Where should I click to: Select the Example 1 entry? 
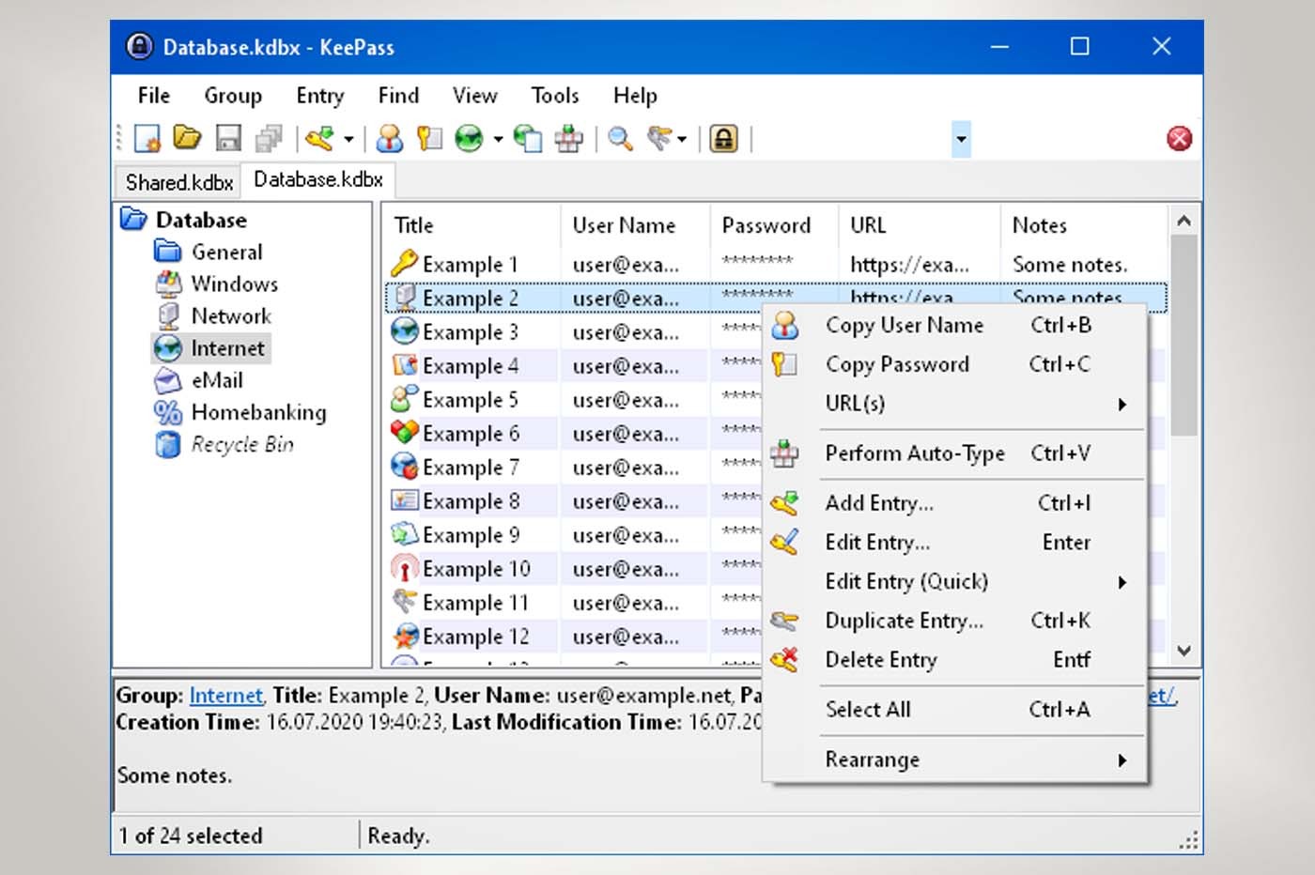coord(776,265)
